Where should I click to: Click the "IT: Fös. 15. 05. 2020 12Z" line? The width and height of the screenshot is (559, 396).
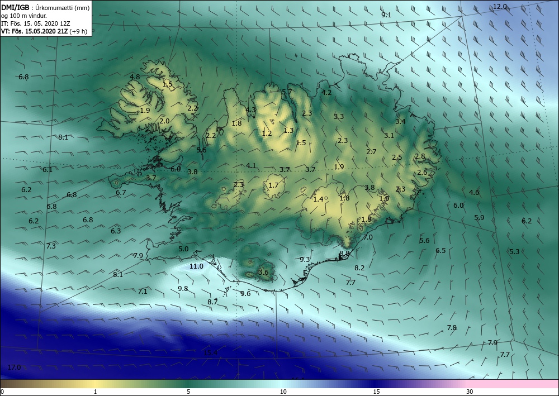pyautogui.click(x=36, y=23)
